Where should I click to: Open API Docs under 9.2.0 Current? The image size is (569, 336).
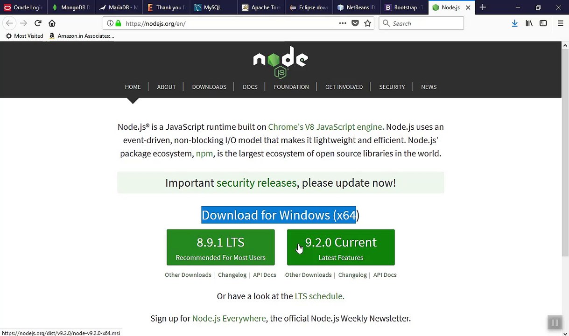385,275
